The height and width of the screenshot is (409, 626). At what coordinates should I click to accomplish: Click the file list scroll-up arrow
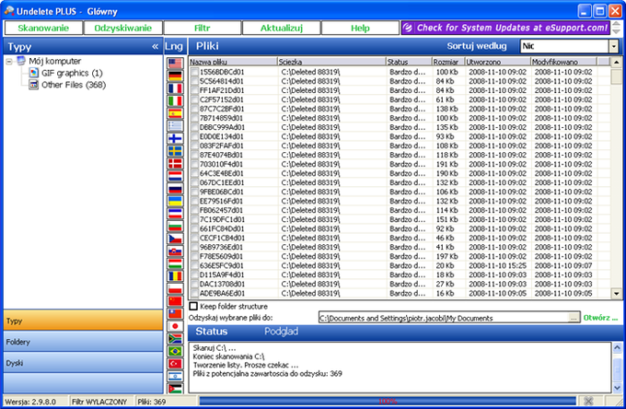click(616, 62)
